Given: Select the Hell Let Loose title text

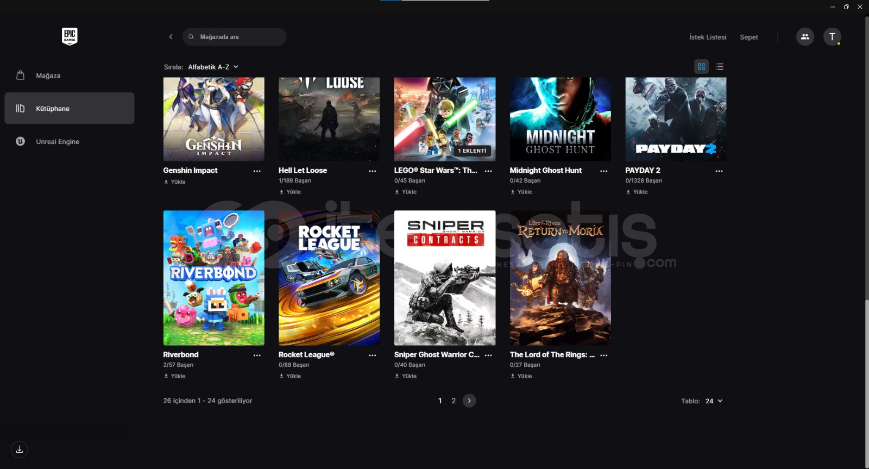Looking at the screenshot, I should (x=303, y=170).
